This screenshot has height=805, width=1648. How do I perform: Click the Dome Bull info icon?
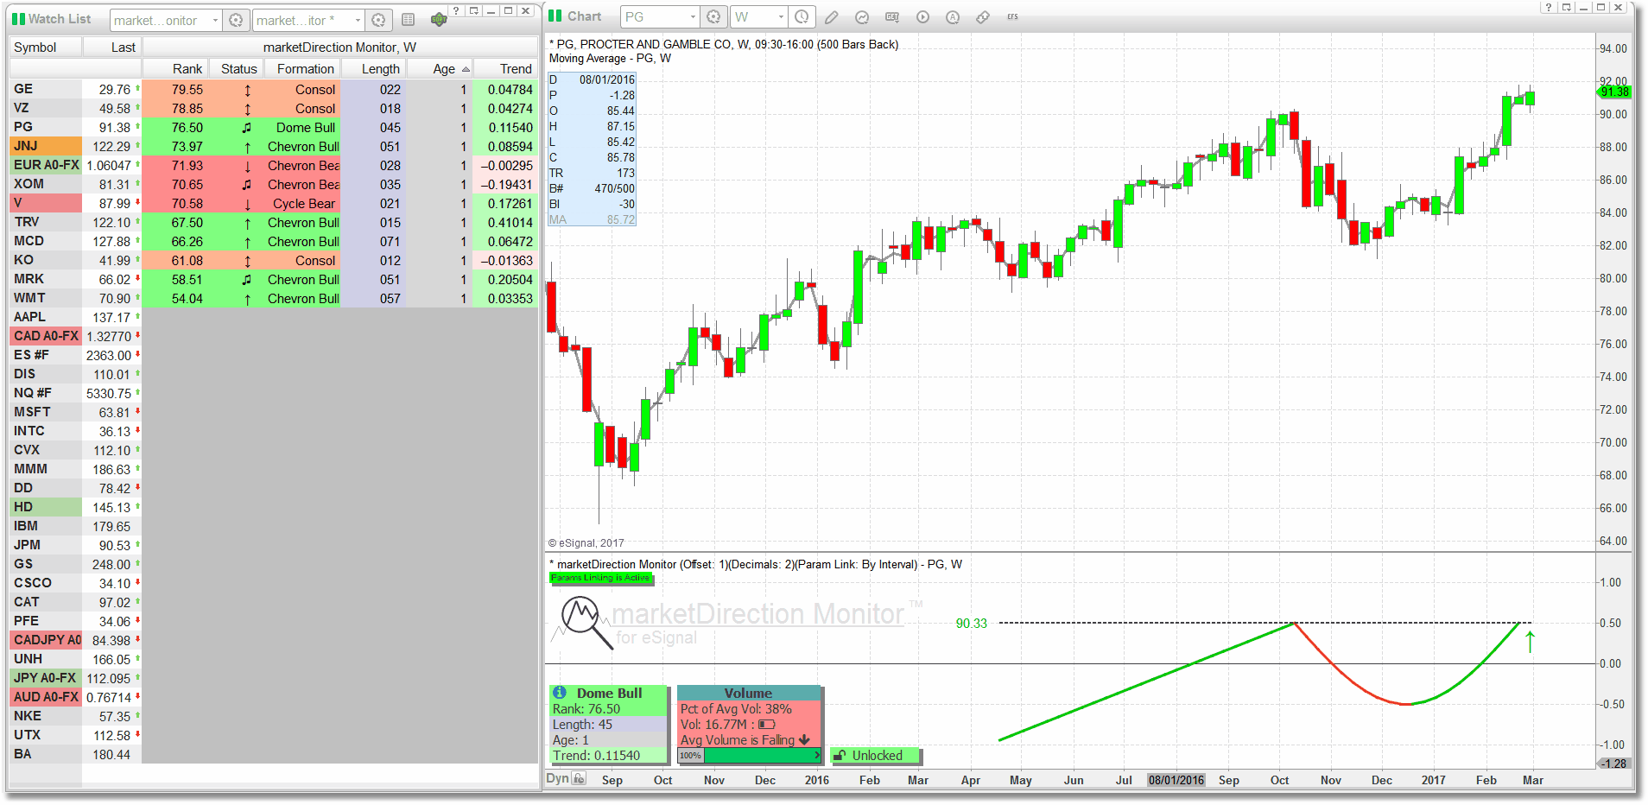tap(560, 693)
